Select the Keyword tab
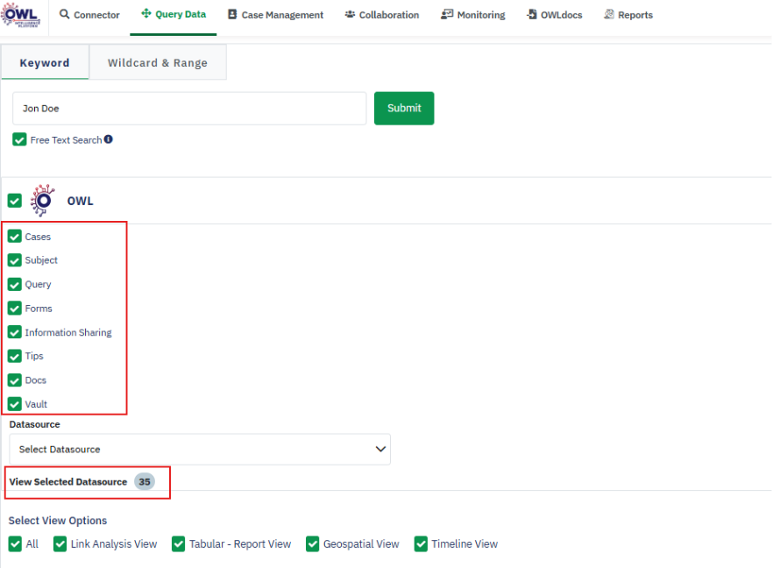Image resolution: width=773 pixels, height=568 pixels. (x=45, y=62)
